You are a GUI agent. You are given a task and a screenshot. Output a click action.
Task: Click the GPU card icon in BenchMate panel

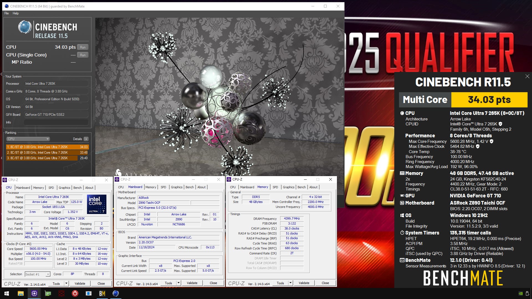click(402, 195)
